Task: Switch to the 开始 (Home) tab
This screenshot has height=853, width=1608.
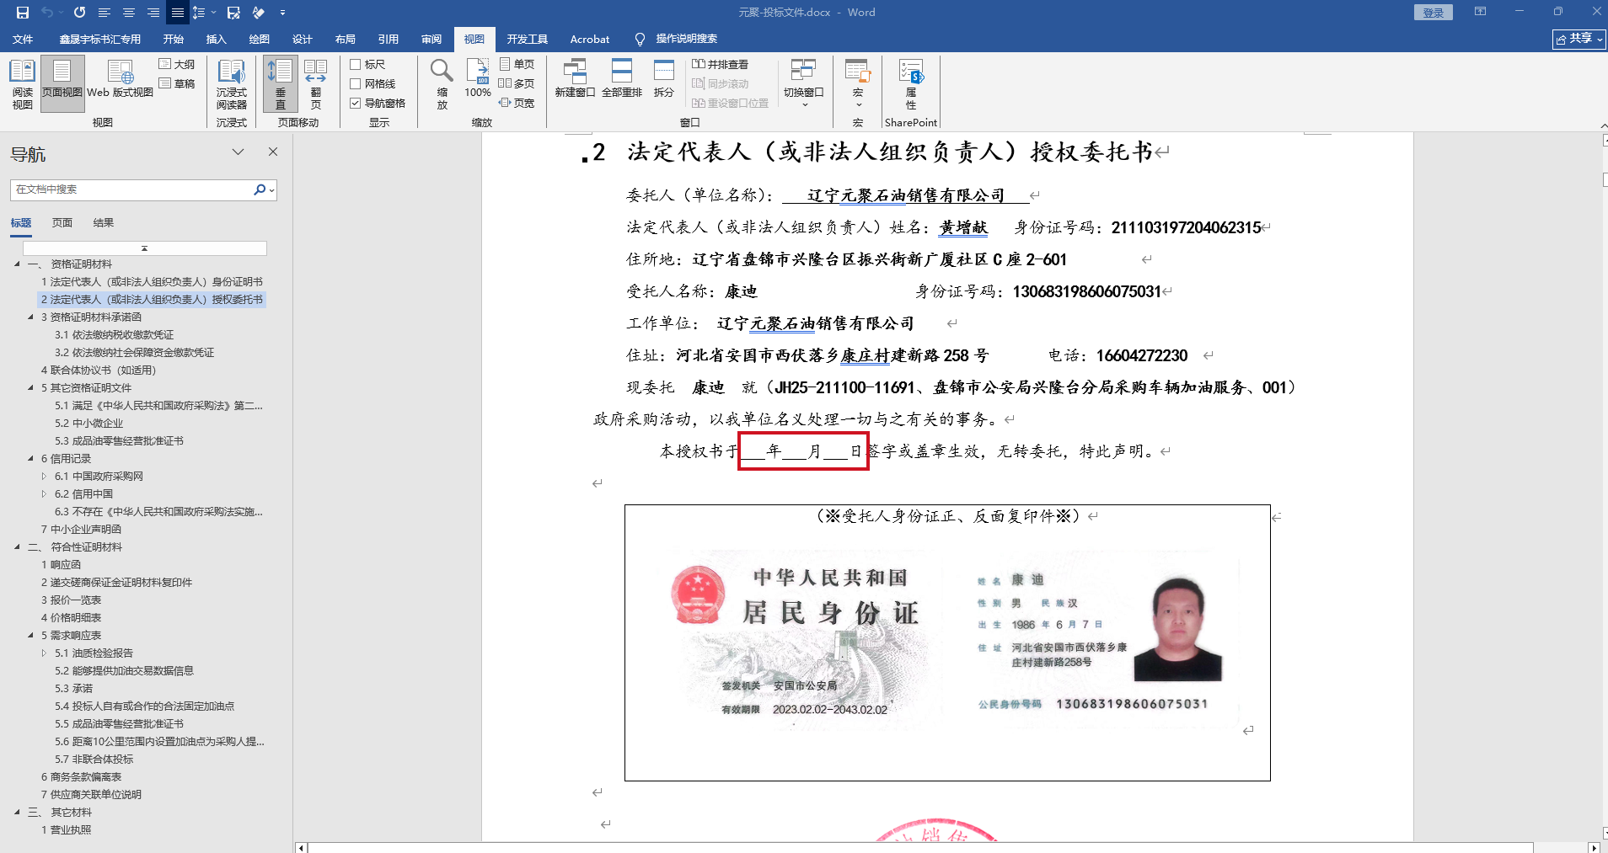Action: pos(174,40)
